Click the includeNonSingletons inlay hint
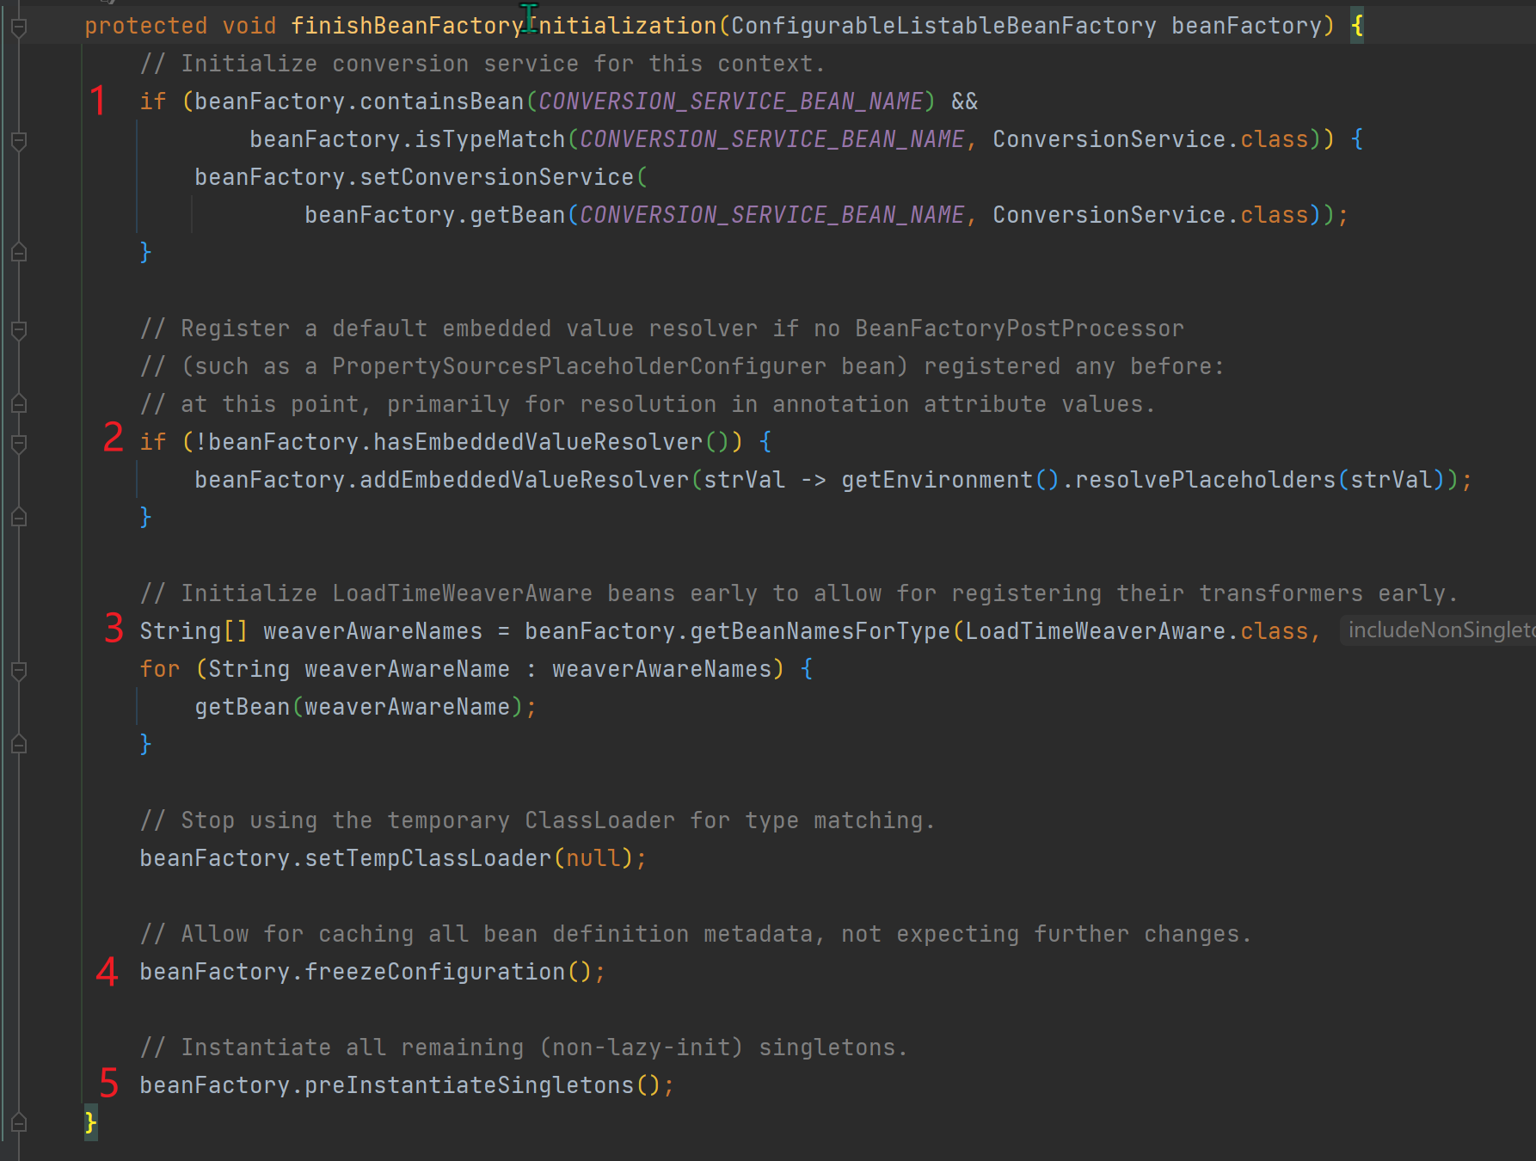1536x1161 pixels. [x=1438, y=630]
